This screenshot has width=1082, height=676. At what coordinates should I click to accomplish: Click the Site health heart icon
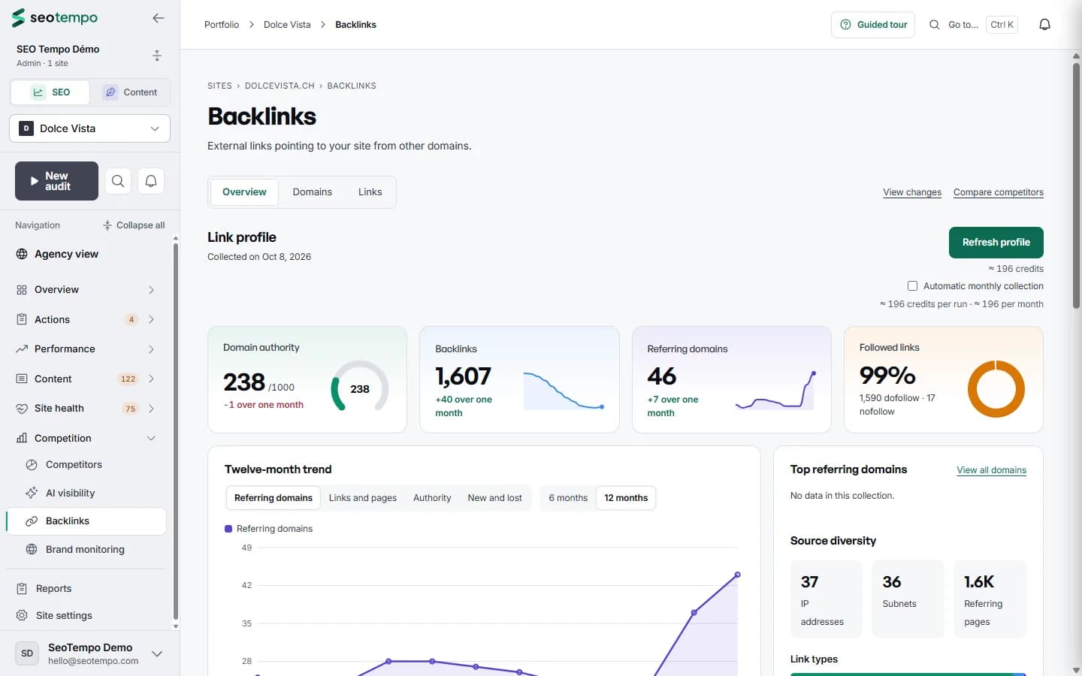22,409
